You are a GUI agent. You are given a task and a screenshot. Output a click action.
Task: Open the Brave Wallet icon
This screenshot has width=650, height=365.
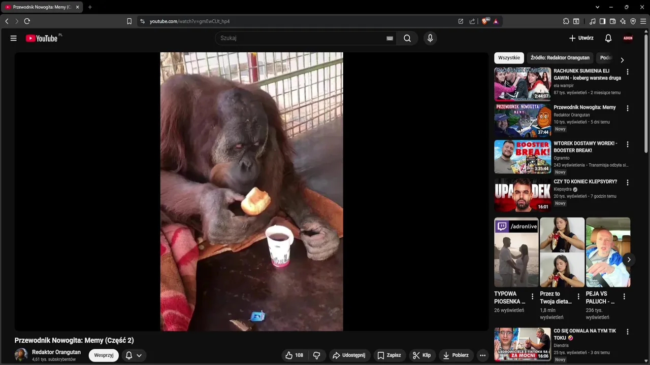tap(612, 21)
